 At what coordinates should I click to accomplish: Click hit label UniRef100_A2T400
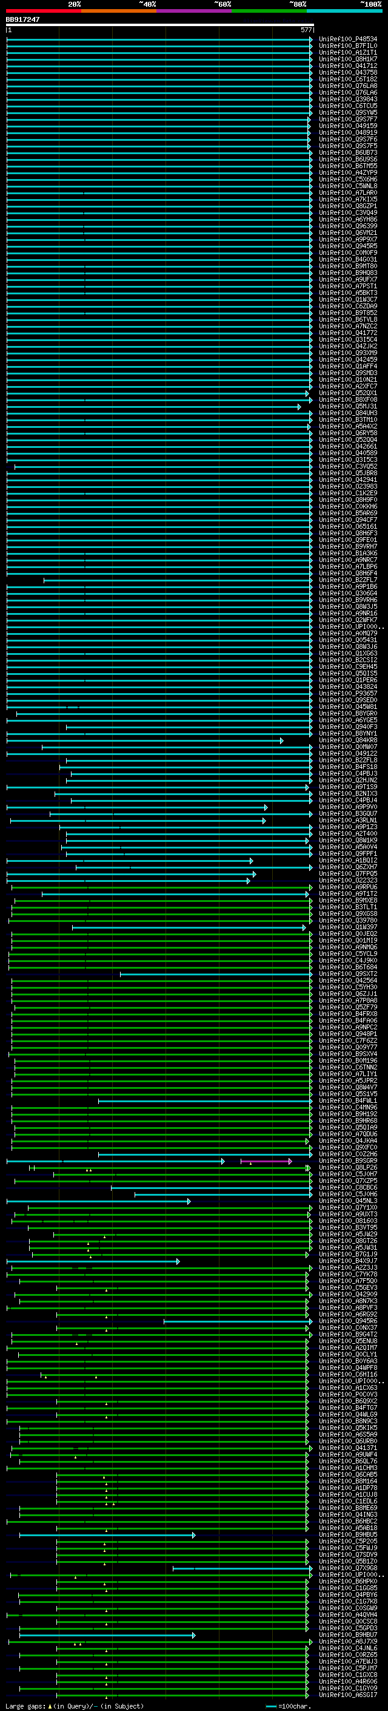(x=347, y=833)
